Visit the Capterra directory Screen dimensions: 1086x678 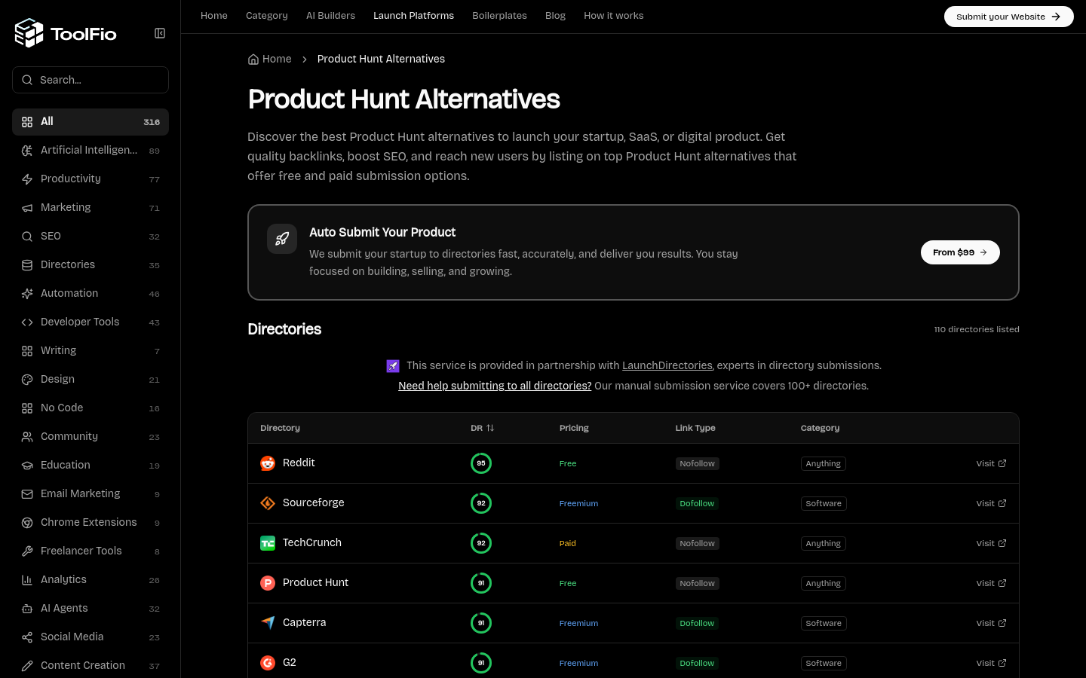coord(991,623)
